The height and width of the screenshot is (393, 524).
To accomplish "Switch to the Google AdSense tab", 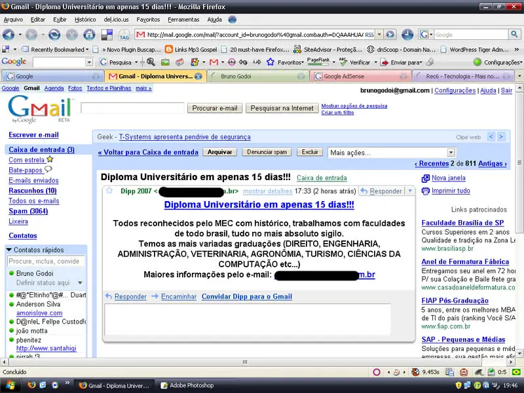I will click(360, 76).
